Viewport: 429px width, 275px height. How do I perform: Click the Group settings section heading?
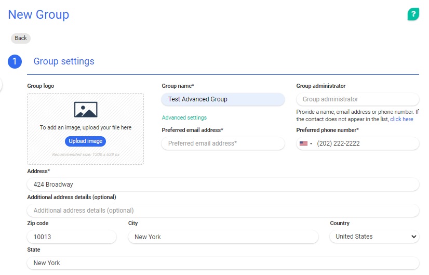64,61
